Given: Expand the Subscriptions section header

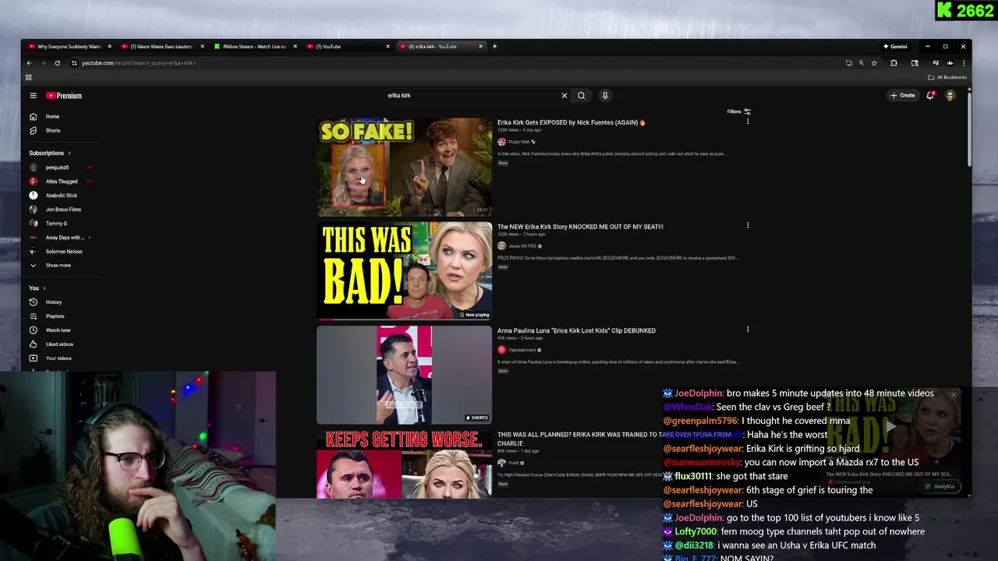Looking at the screenshot, I should click(x=50, y=153).
